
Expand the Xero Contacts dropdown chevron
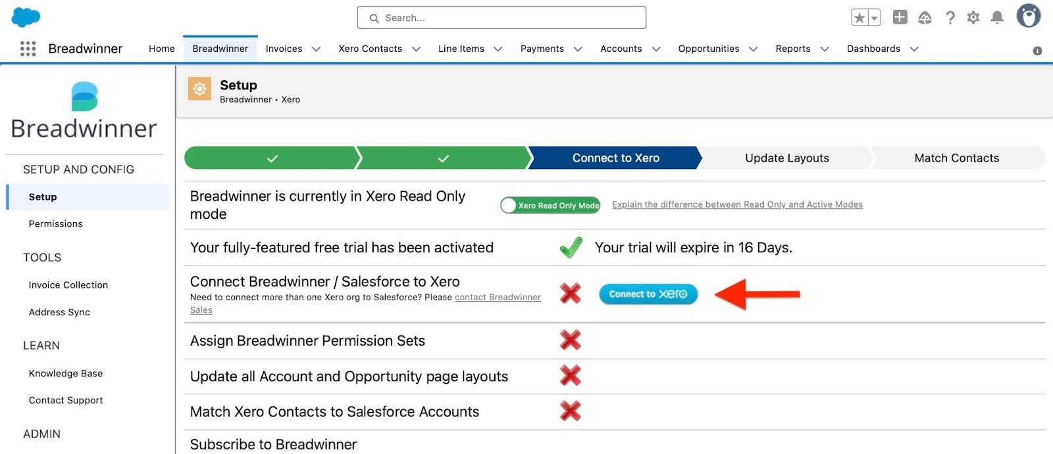[416, 49]
